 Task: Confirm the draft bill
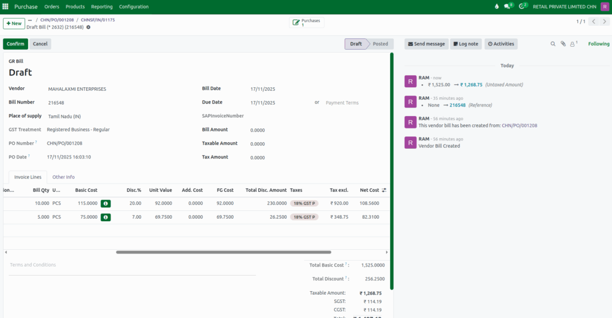[15, 44]
